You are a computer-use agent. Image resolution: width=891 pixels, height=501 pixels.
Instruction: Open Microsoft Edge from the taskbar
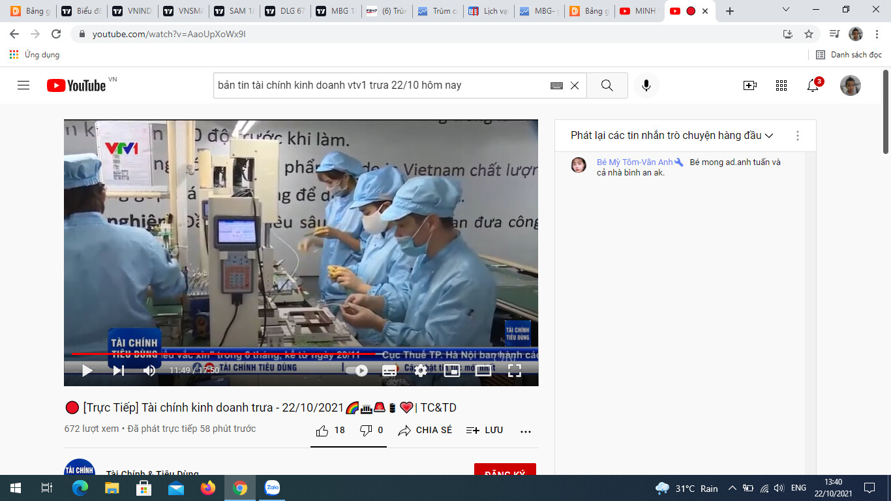tap(80, 488)
